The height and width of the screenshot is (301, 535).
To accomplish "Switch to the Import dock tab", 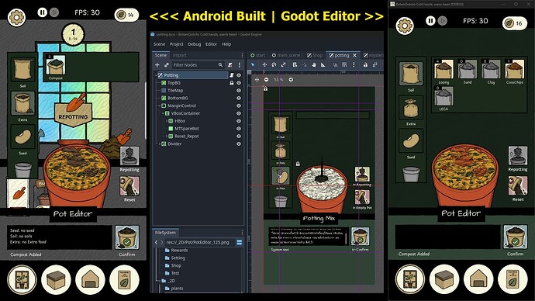I will coord(179,55).
